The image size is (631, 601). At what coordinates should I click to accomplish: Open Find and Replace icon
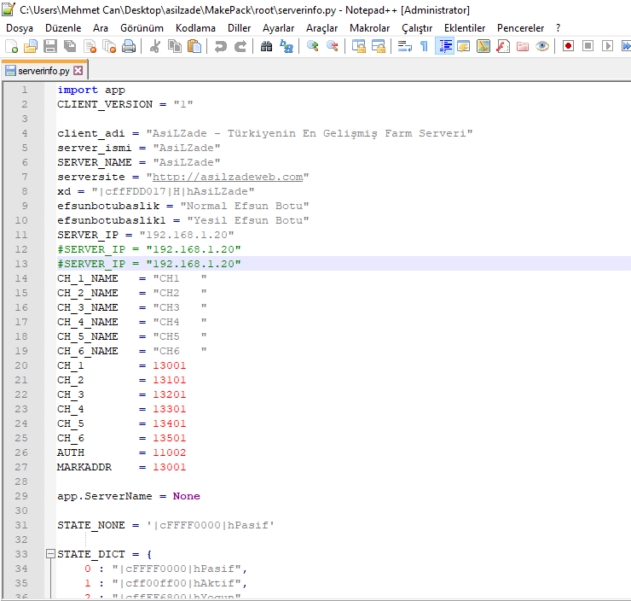click(287, 46)
